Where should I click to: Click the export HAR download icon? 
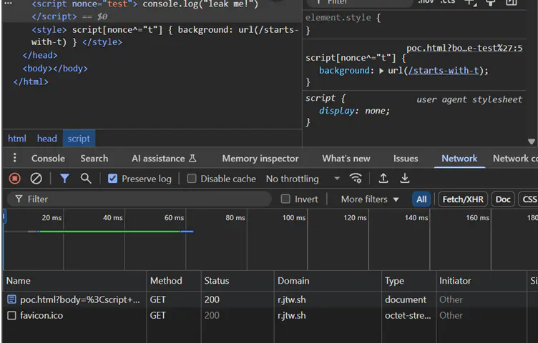pos(405,179)
